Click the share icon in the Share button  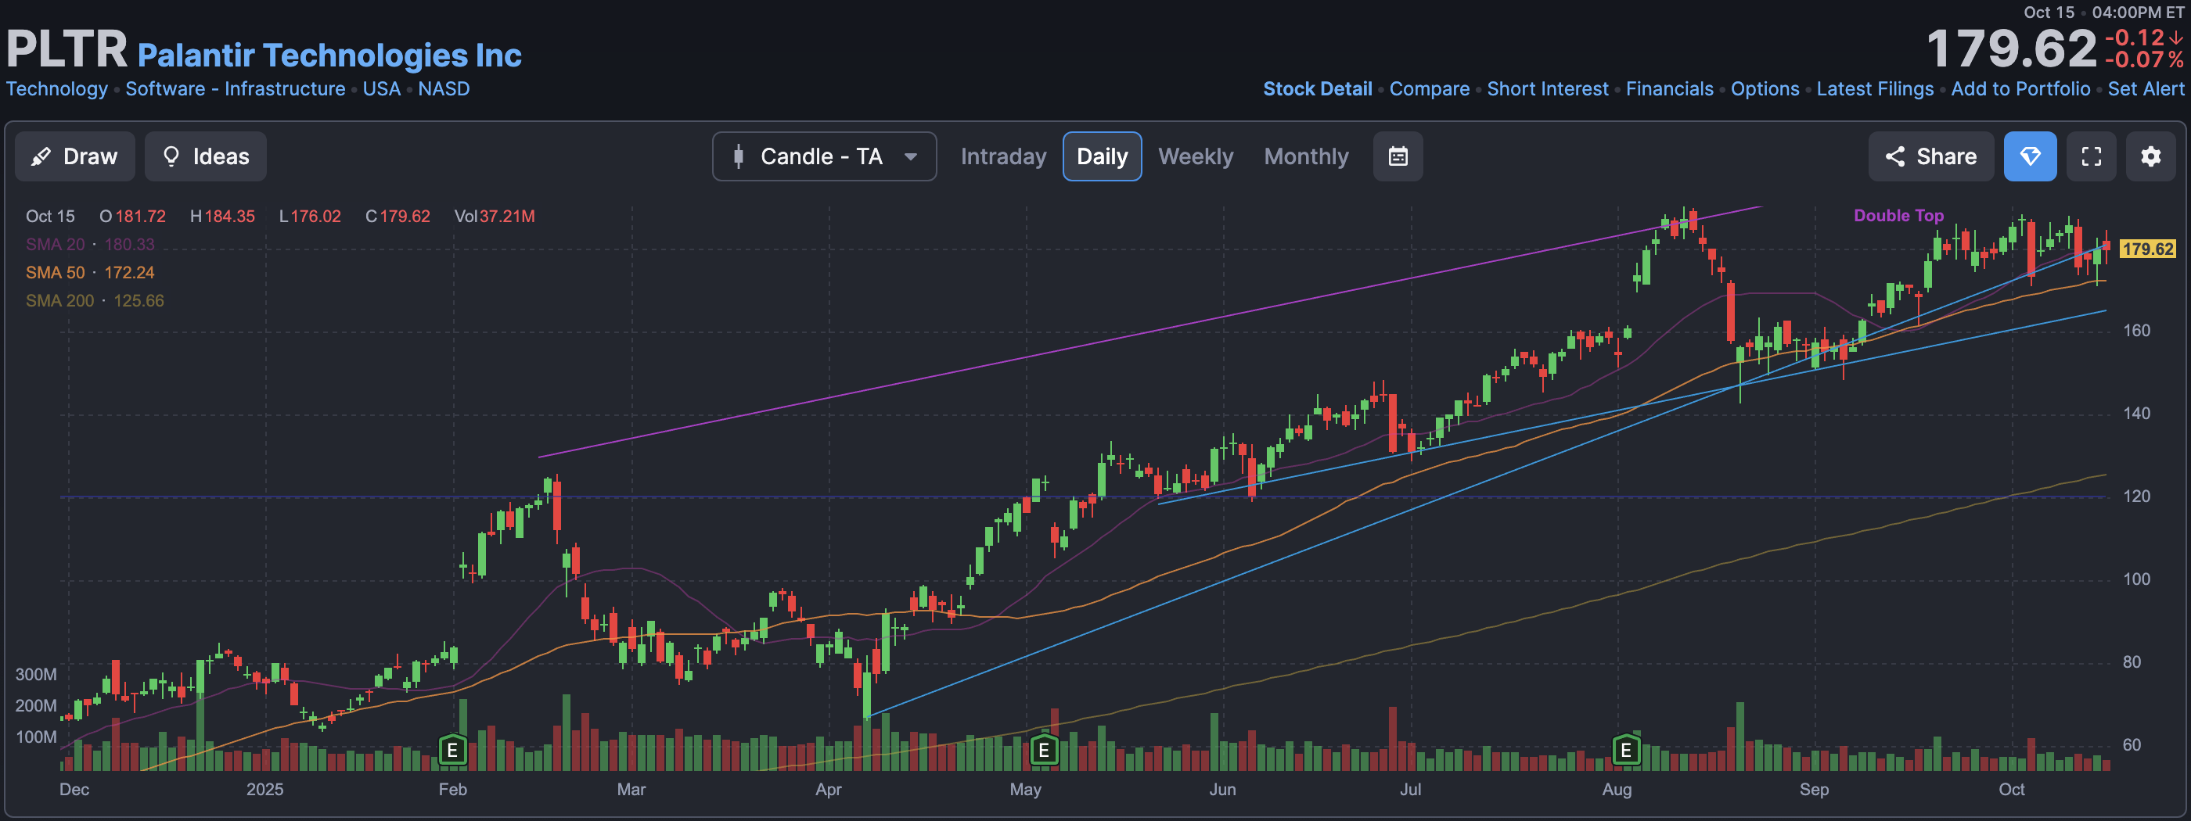pos(1894,156)
